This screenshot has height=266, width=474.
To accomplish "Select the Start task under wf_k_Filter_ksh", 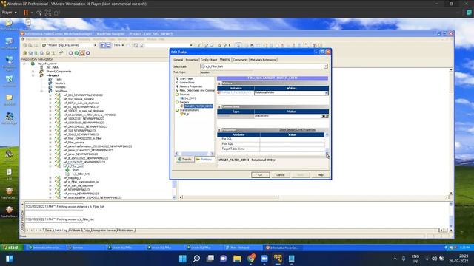I will (x=76, y=170).
